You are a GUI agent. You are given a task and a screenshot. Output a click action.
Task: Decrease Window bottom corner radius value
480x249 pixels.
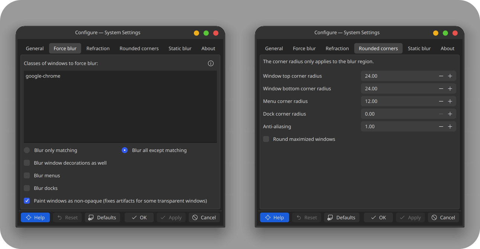[441, 88]
